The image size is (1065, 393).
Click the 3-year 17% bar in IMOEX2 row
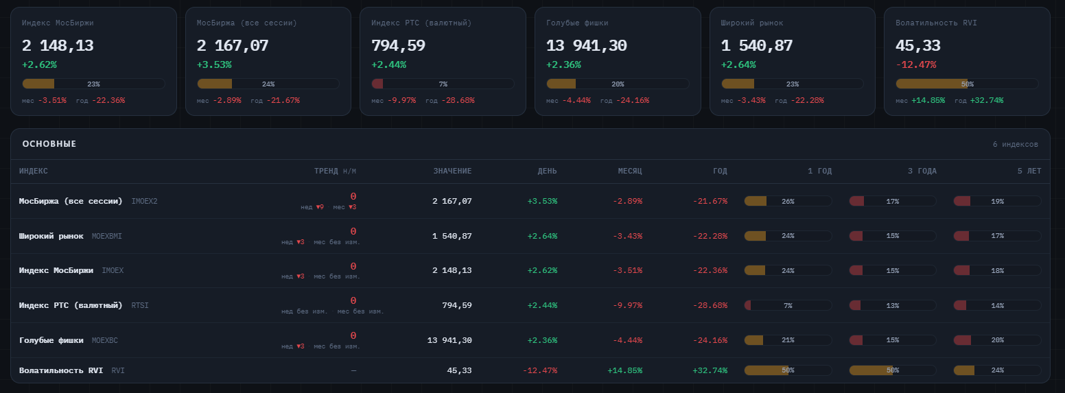click(893, 201)
